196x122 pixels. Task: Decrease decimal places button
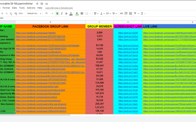(11, 13)
